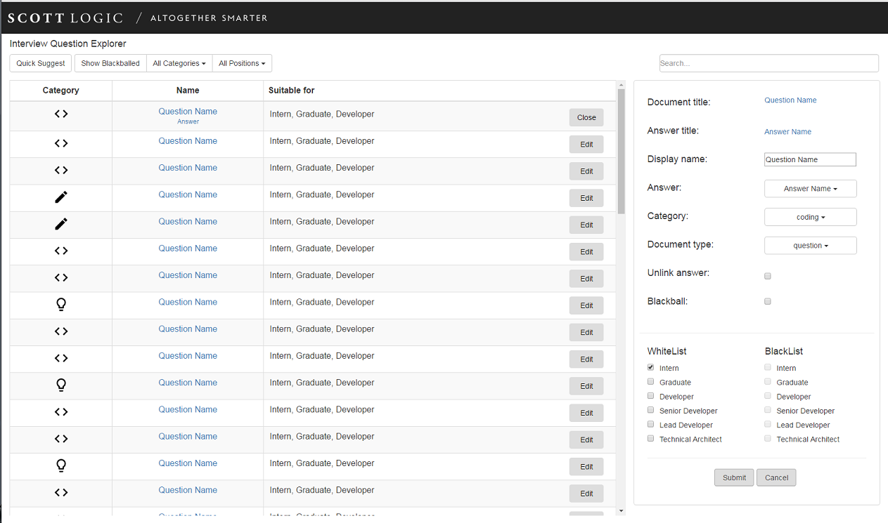This screenshot has height=523, width=888.
Task: Click the Scott Logic logo in header
Action: 65,18
